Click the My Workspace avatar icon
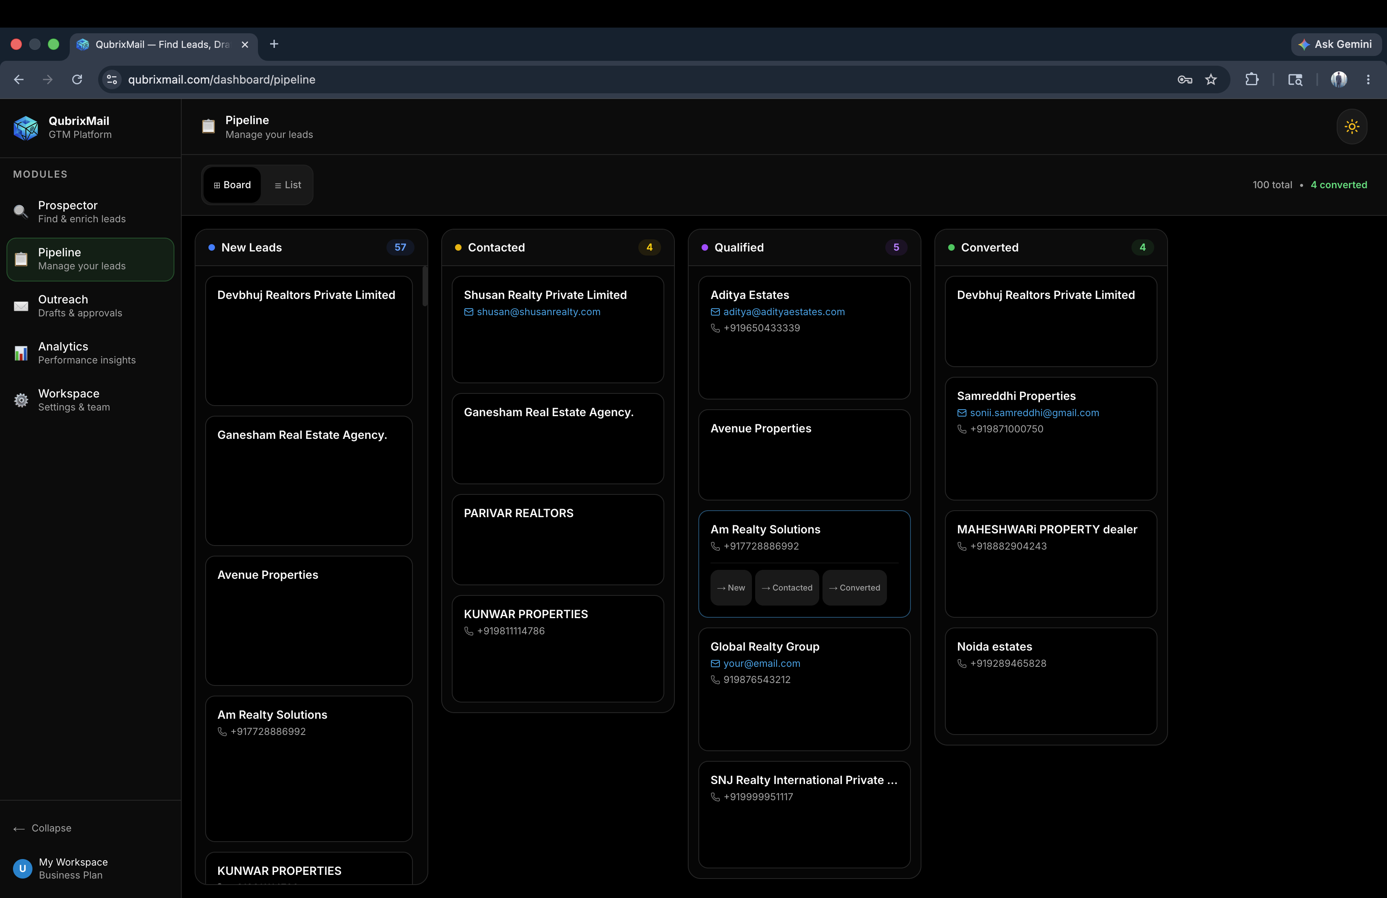Screen dimensions: 1387x898 23,868
